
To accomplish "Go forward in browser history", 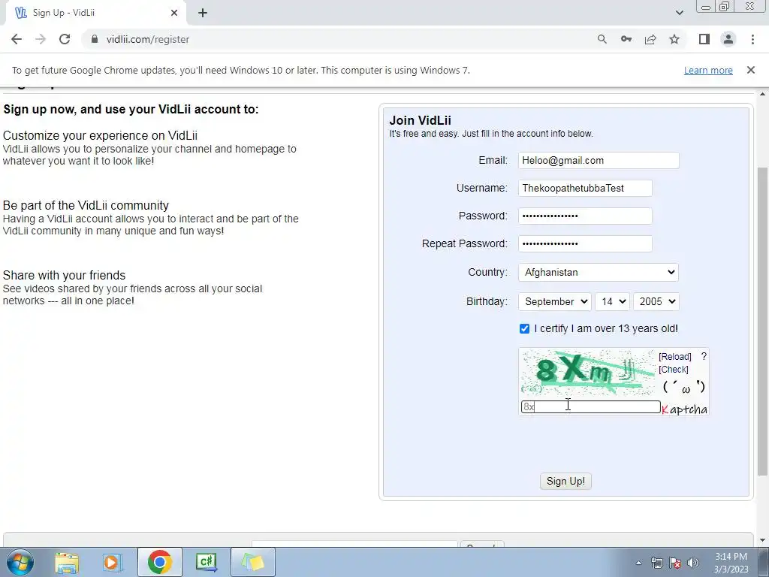I will coord(41,39).
